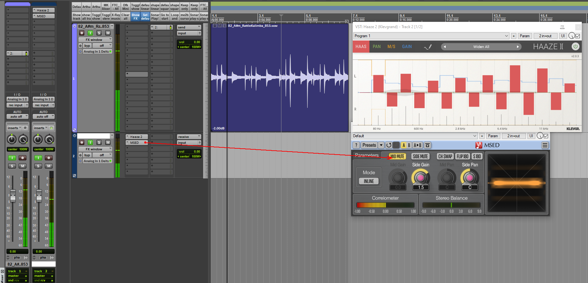588x283 pixels.
Task: Solo track 2 in arrange view
Action: pos(99,142)
